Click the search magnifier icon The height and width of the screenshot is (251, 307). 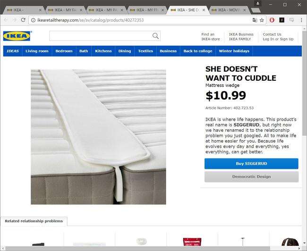155,36
